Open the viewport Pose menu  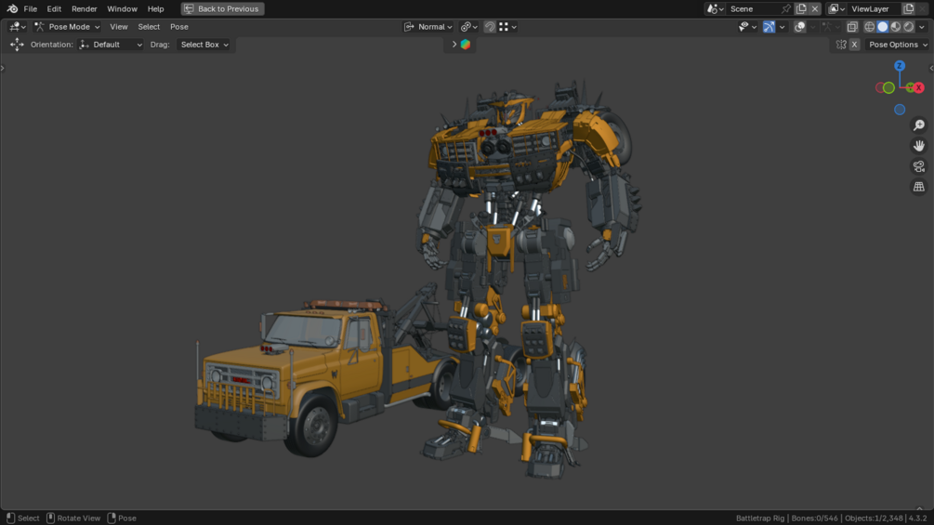click(178, 27)
